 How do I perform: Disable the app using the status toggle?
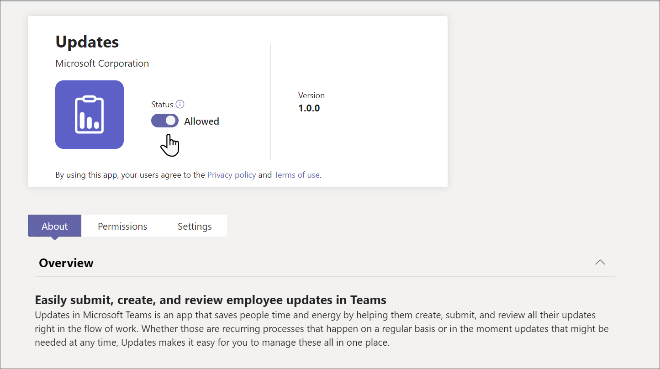coord(164,121)
